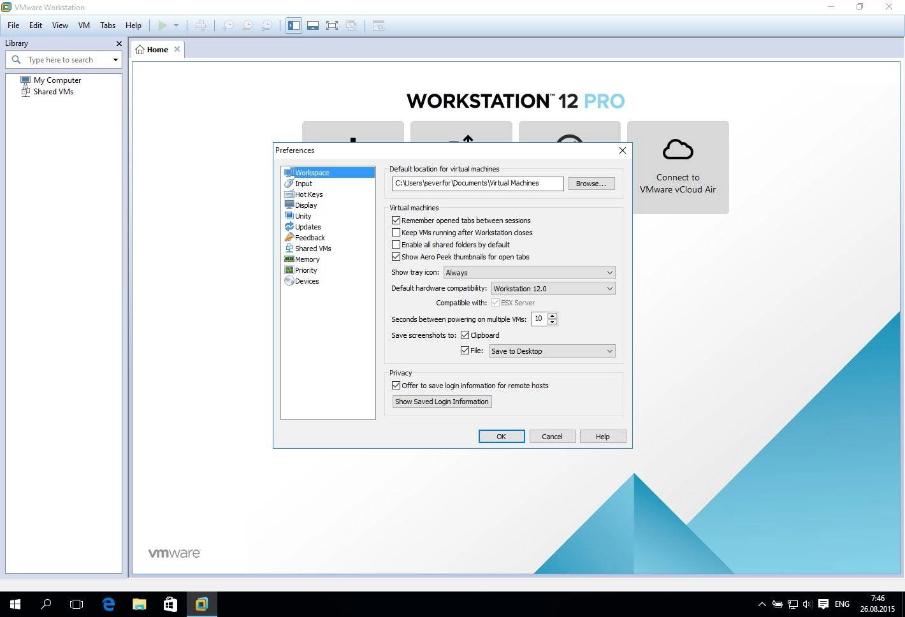This screenshot has height=617, width=905.
Task: Check Enable all shared folders by default
Action: [x=396, y=245]
